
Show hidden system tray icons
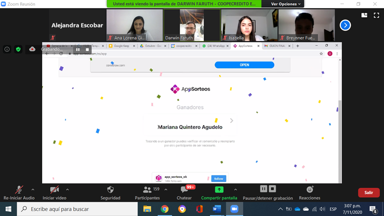280,209
